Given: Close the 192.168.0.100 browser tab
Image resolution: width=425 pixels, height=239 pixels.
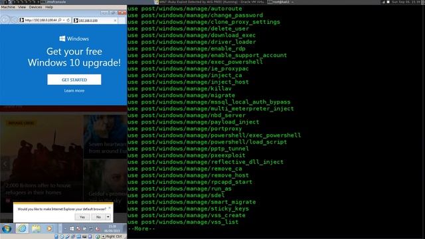Looking at the screenshot, I should coord(115,21).
